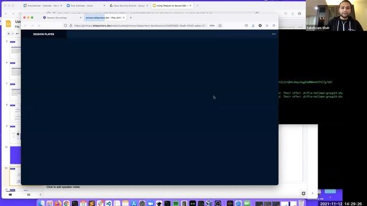Click Sakshyam Shah webcam video tile
367x206 pixels.
[x=337, y=15]
